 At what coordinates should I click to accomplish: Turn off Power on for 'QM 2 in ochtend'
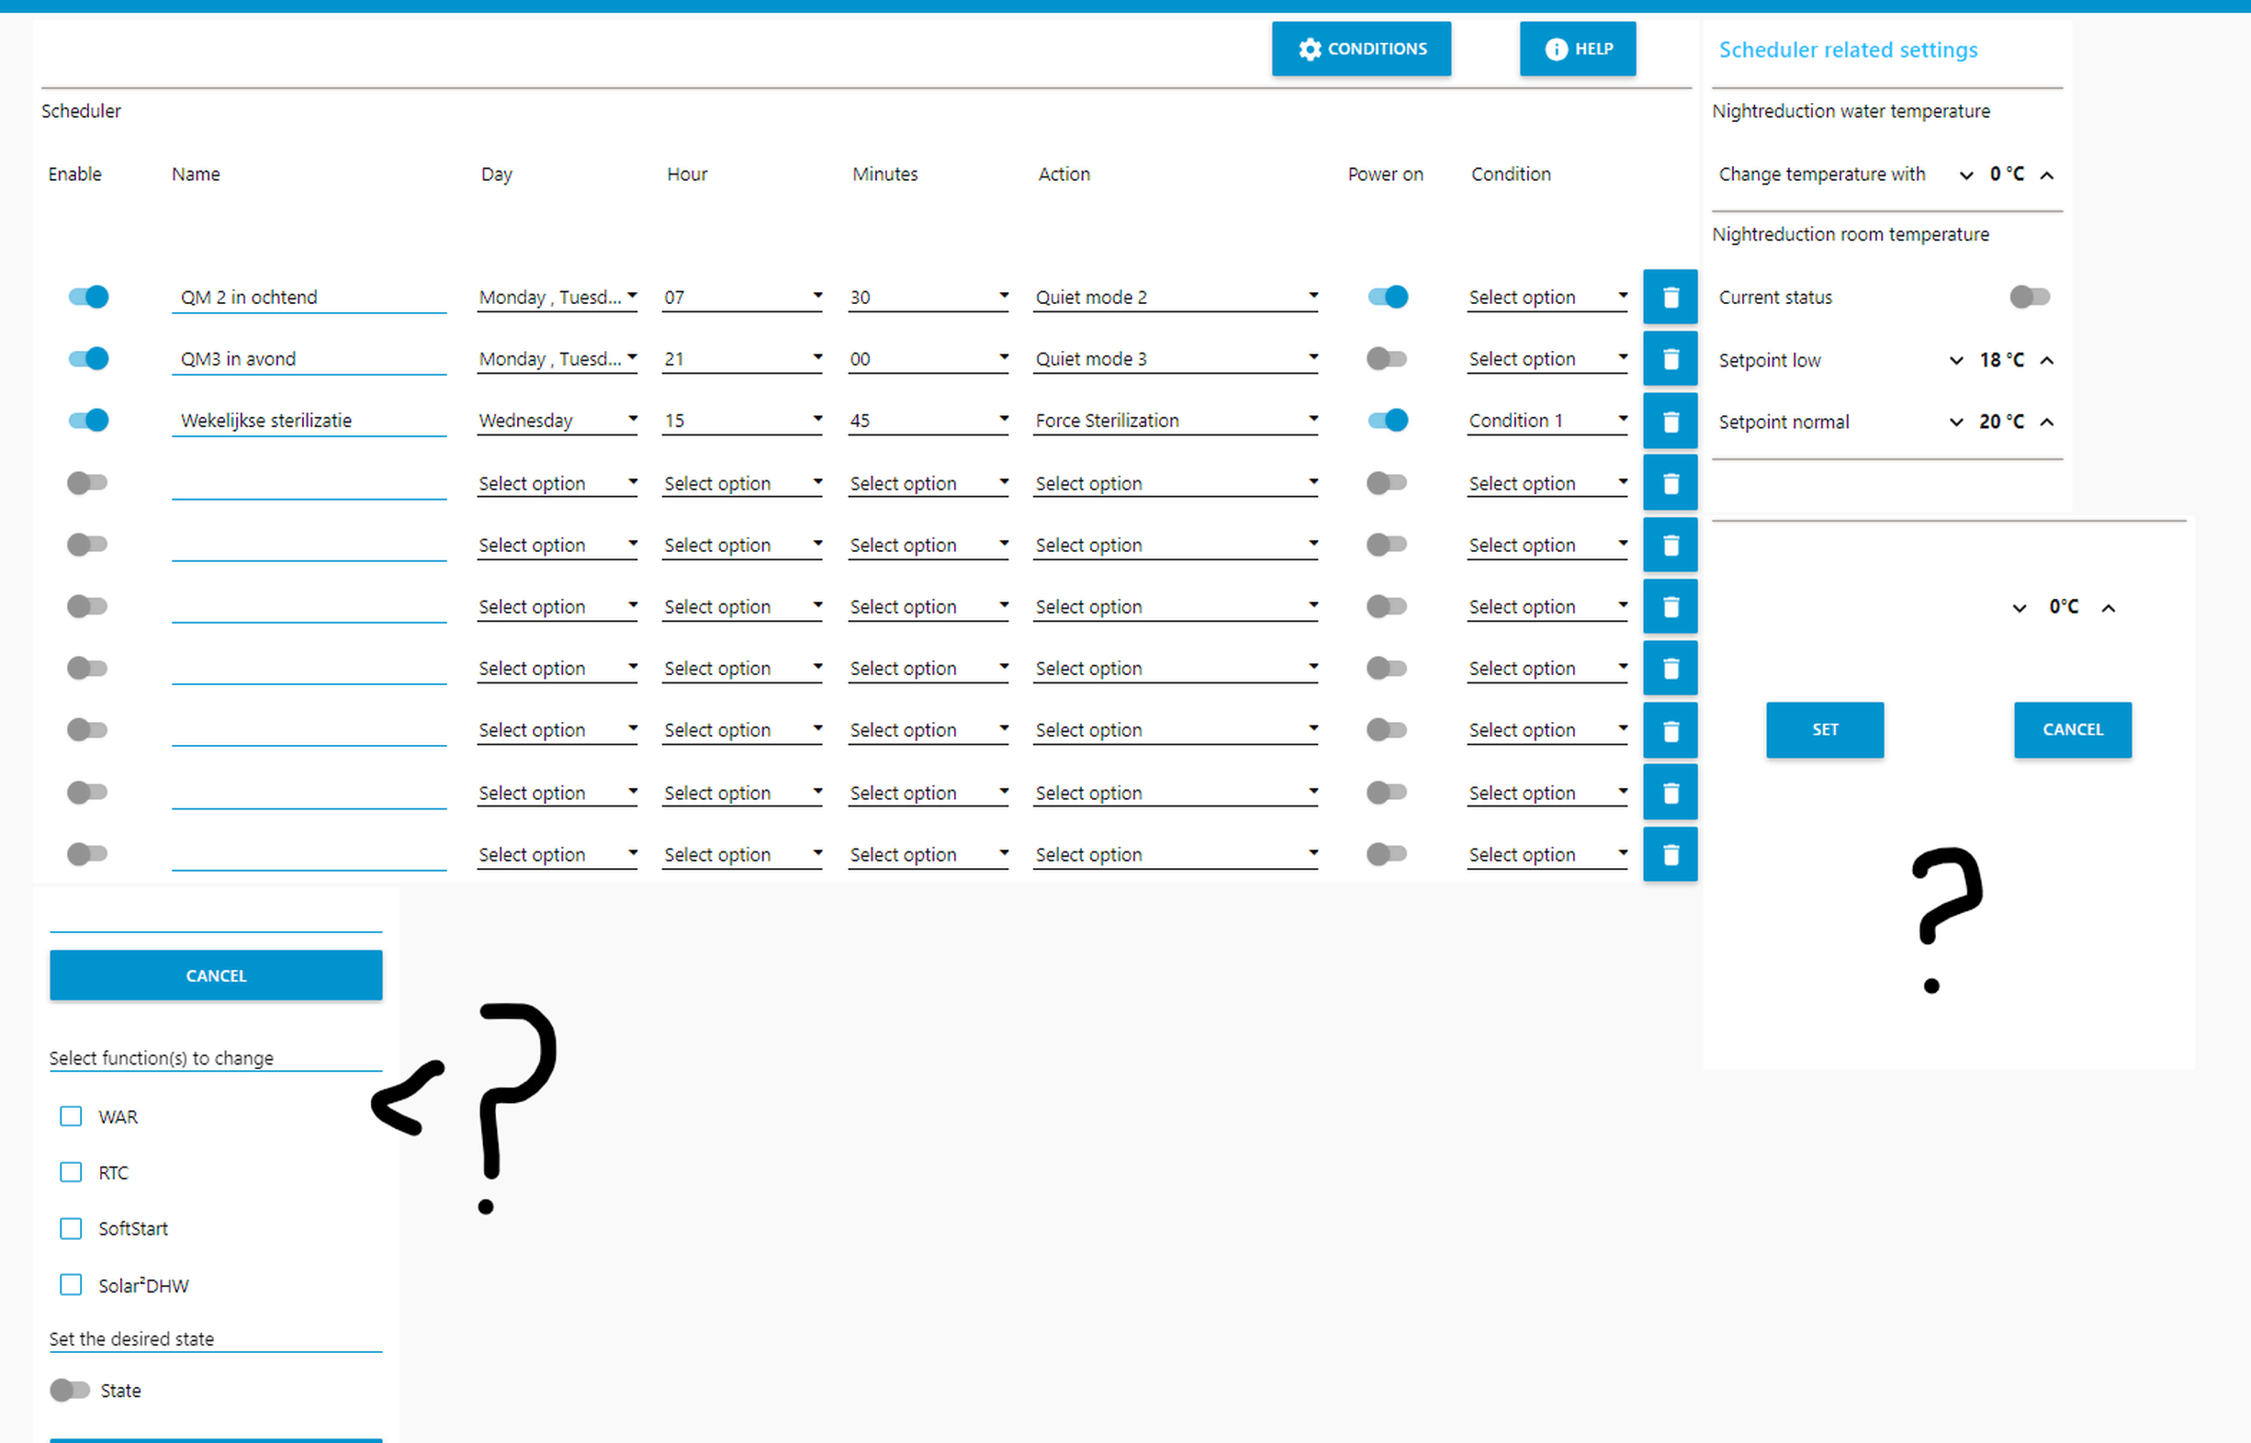(x=1388, y=297)
